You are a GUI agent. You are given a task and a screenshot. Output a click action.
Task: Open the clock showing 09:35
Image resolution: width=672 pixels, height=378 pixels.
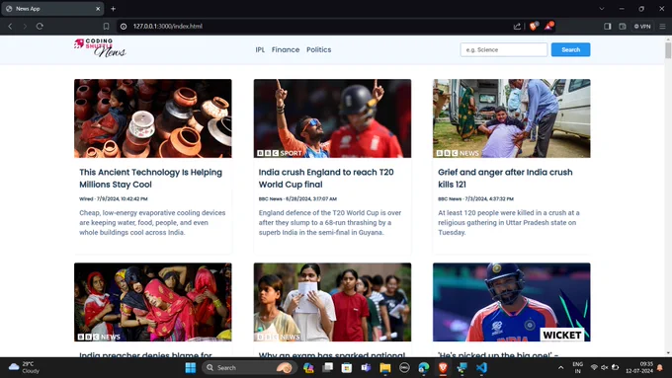click(x=639, y=368)
